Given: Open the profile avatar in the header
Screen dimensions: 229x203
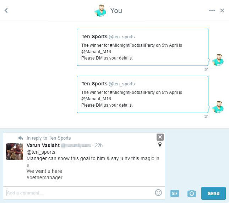Looking at the screenshot, I should [x=100, y=11].
